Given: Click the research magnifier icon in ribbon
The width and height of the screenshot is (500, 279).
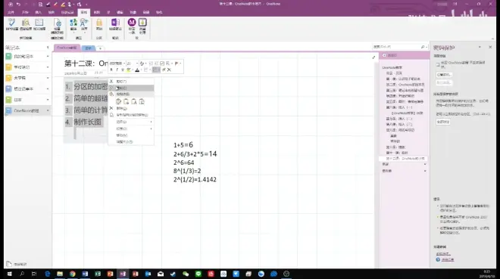Looking at the screenshot, I should (26, 23).
